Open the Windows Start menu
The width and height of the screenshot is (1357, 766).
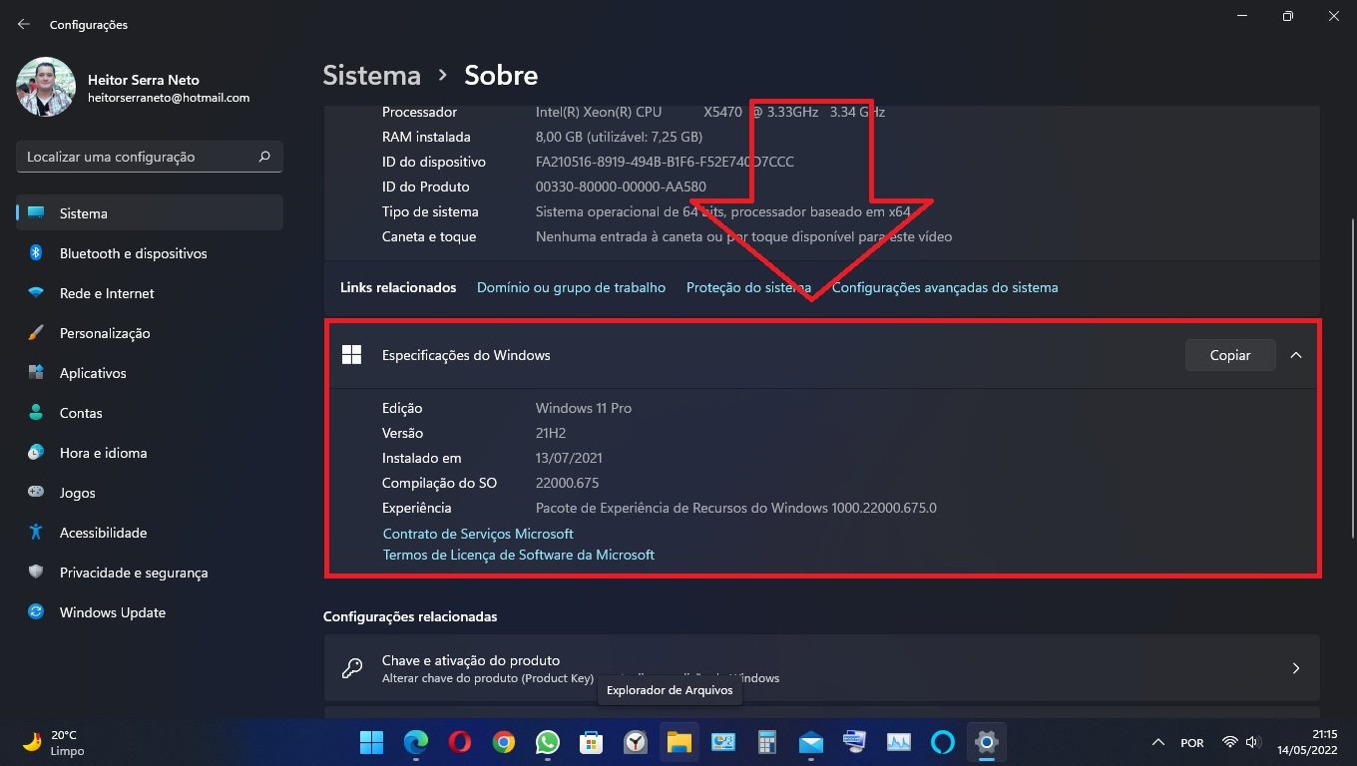371,742
